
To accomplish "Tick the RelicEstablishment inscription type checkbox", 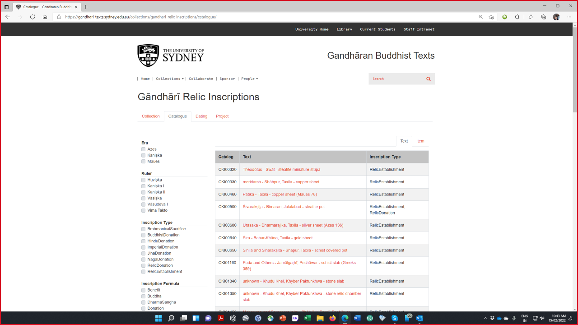I will (144, 272).
